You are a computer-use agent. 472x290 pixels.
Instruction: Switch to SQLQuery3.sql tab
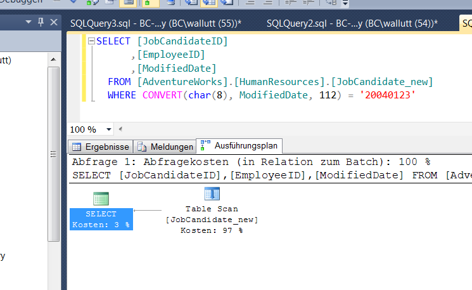156,23
